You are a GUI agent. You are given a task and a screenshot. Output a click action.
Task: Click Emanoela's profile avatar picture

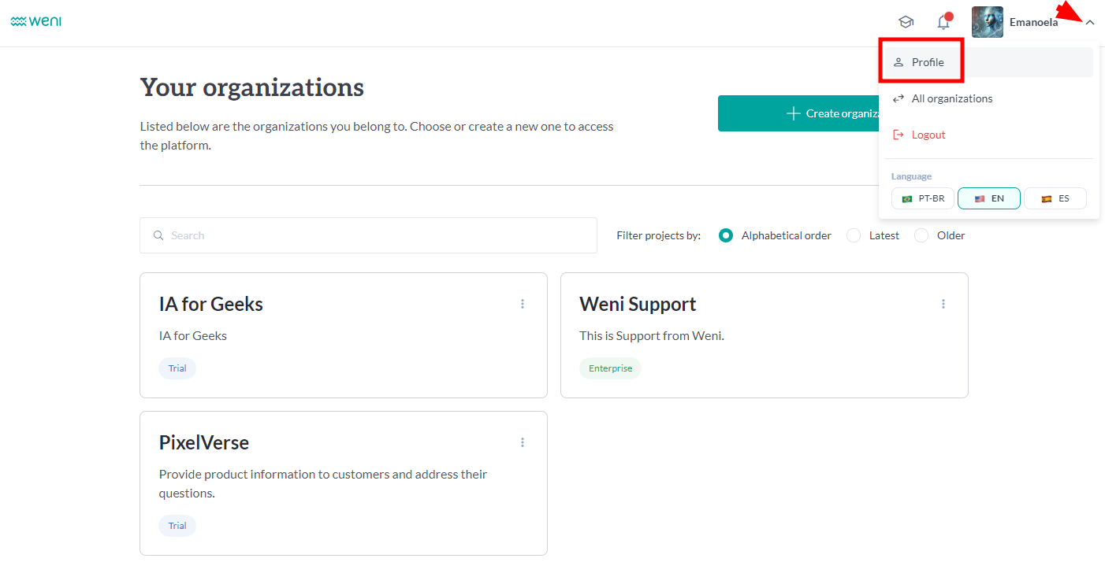(987, 22)
